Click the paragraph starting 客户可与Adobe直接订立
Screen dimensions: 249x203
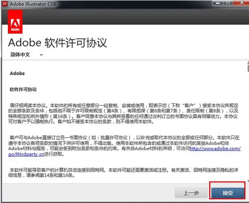(124, 146)
